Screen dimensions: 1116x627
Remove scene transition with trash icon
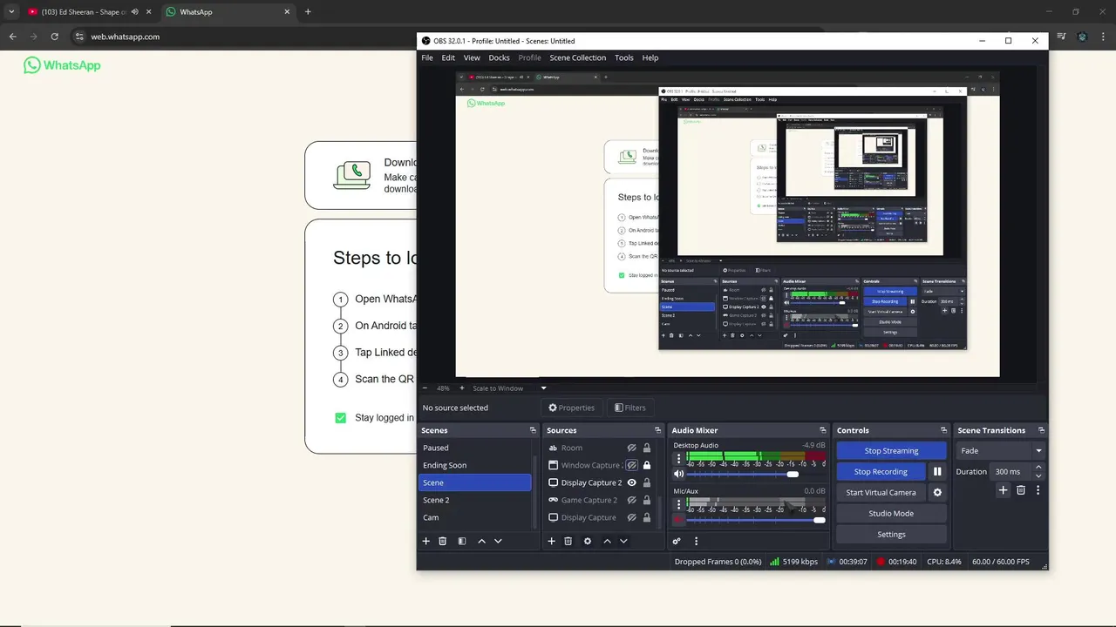pos(1021,490)
